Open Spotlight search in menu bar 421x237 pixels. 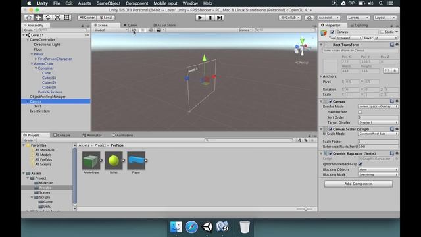pos(381,3)
